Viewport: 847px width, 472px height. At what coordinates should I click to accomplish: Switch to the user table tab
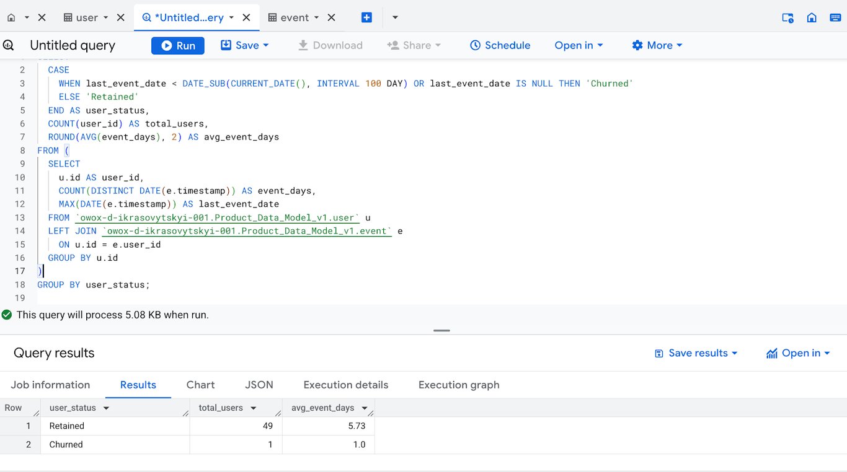point(81,17)
